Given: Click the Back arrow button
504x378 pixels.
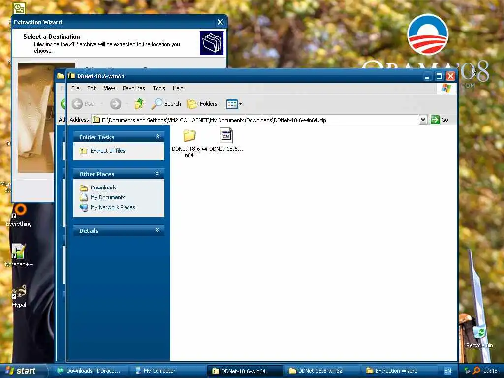Looking at the screenshot, I should [x=77, y=104].
